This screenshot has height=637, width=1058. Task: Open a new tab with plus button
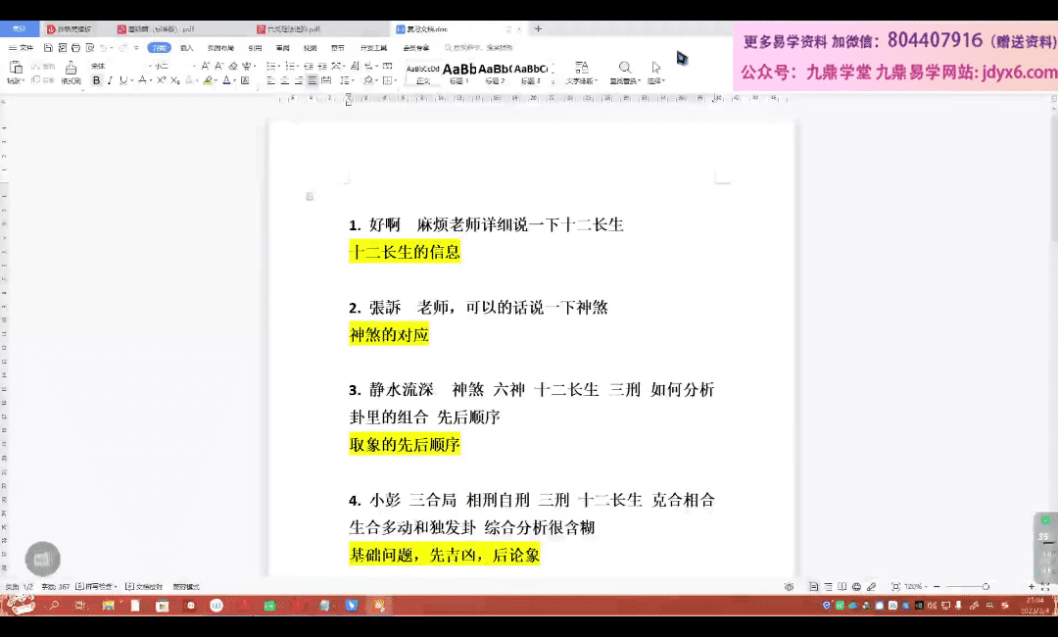coord(538,29)
